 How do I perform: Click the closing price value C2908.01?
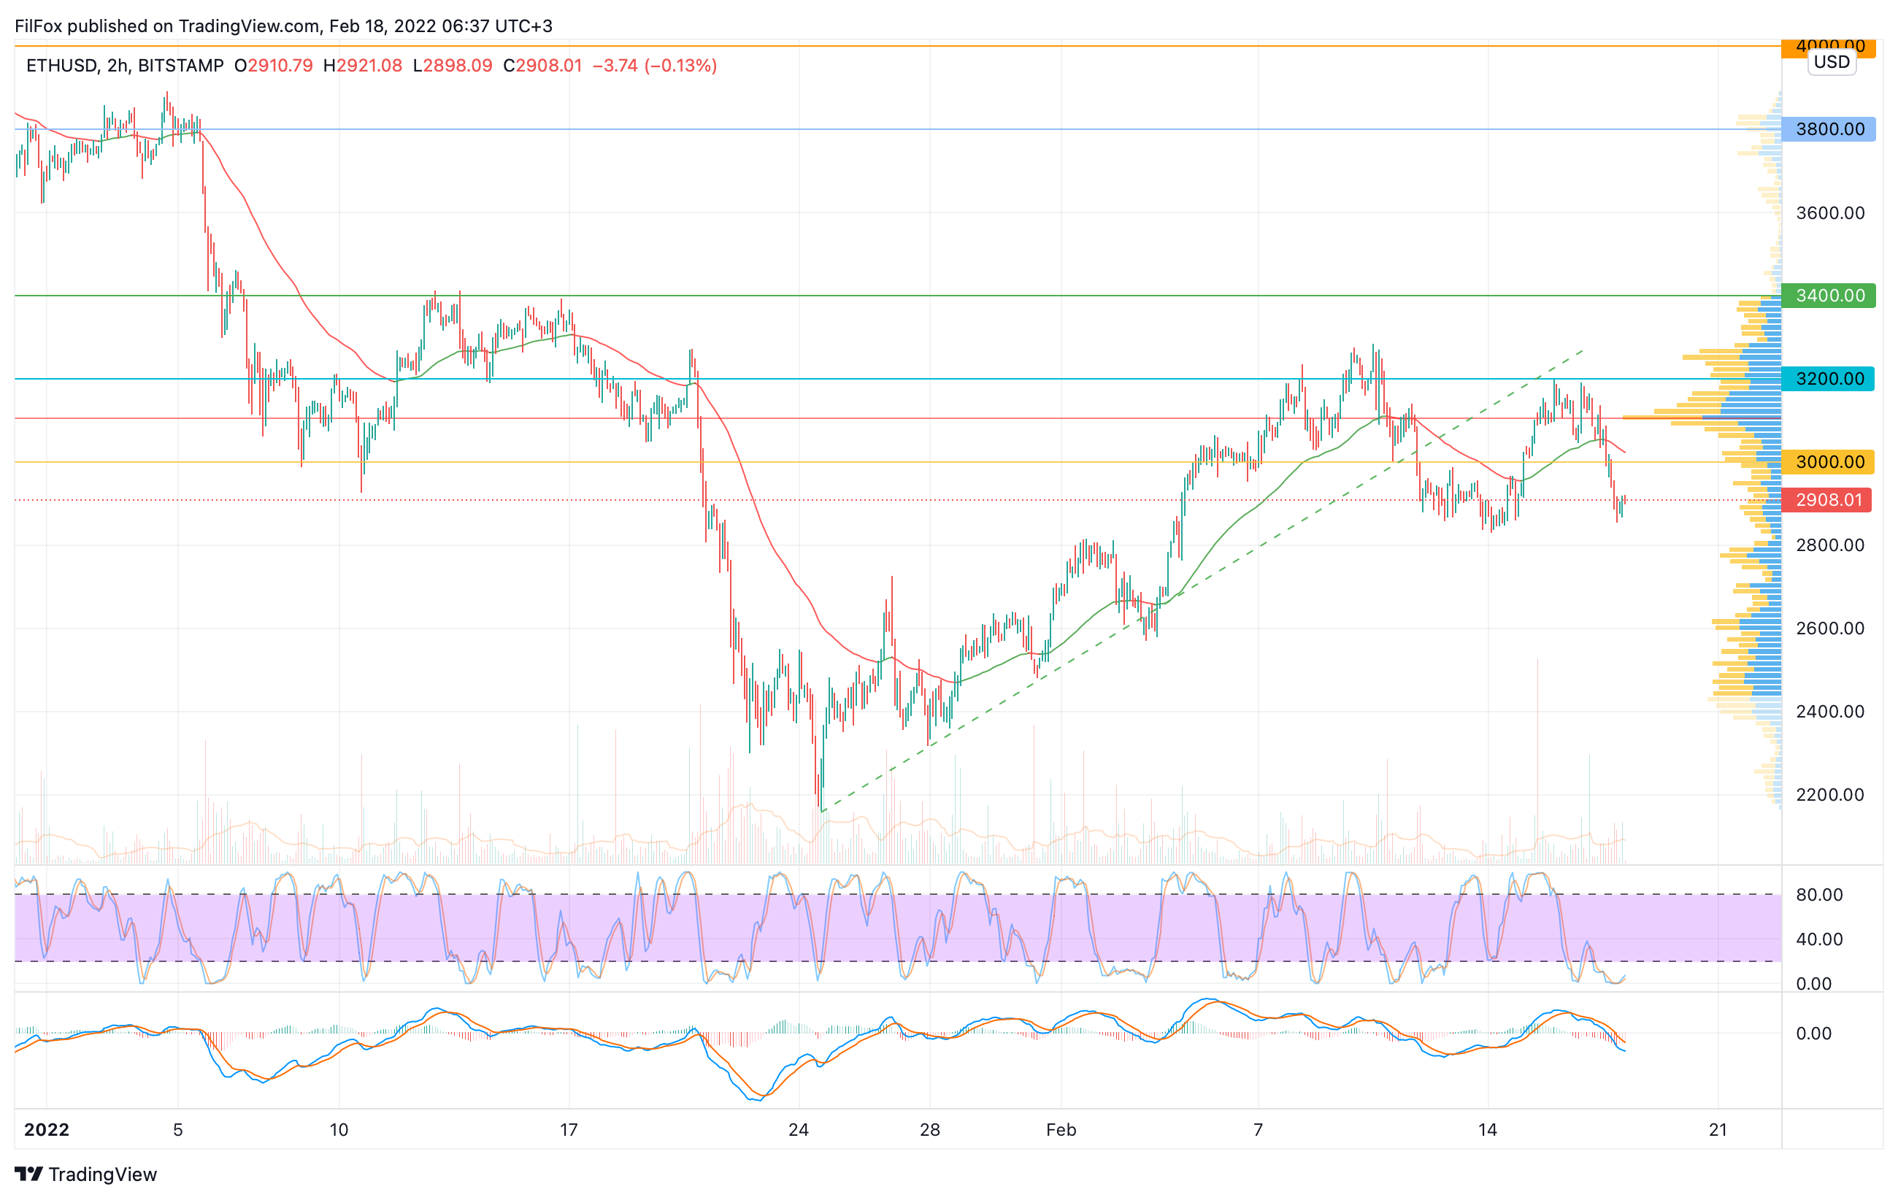pyautogui.click(x=542, y=66)
